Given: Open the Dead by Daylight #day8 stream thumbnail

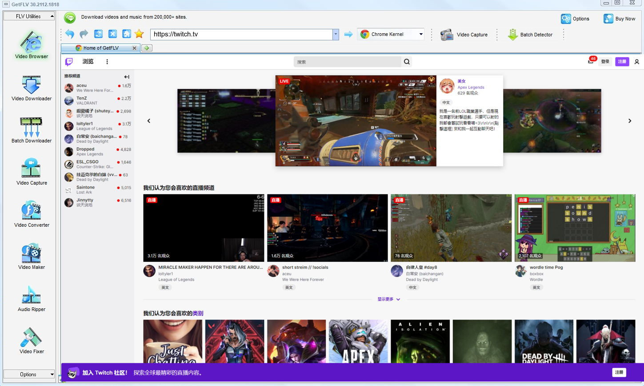Looking at the screenshot, I should coord(451,228).
